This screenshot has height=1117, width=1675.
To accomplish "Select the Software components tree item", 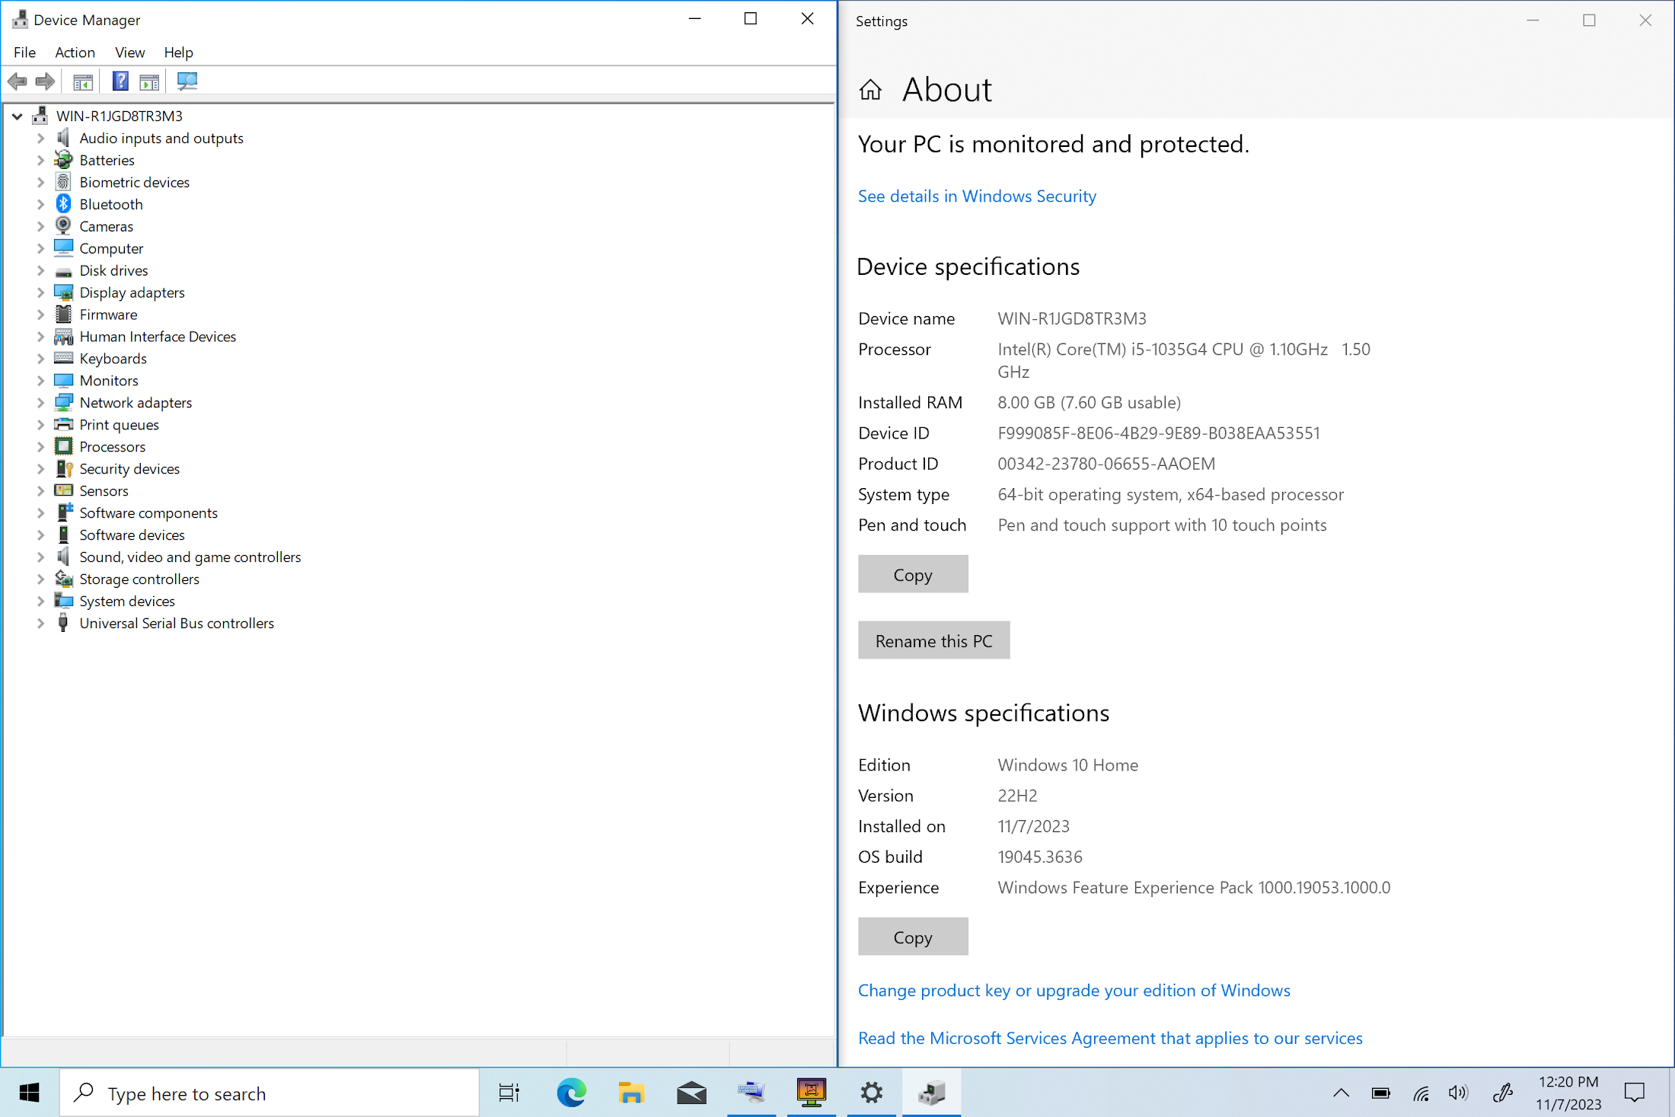I will click(x=148, y=513).
